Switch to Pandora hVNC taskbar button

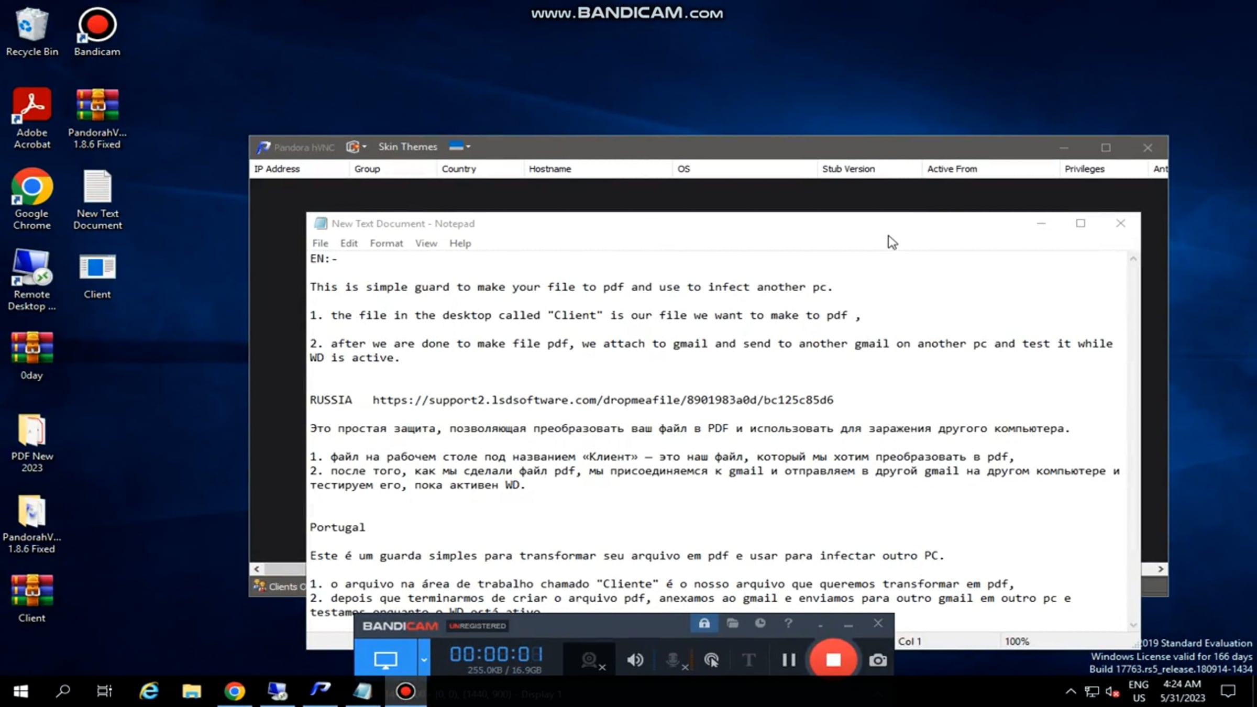320,691
